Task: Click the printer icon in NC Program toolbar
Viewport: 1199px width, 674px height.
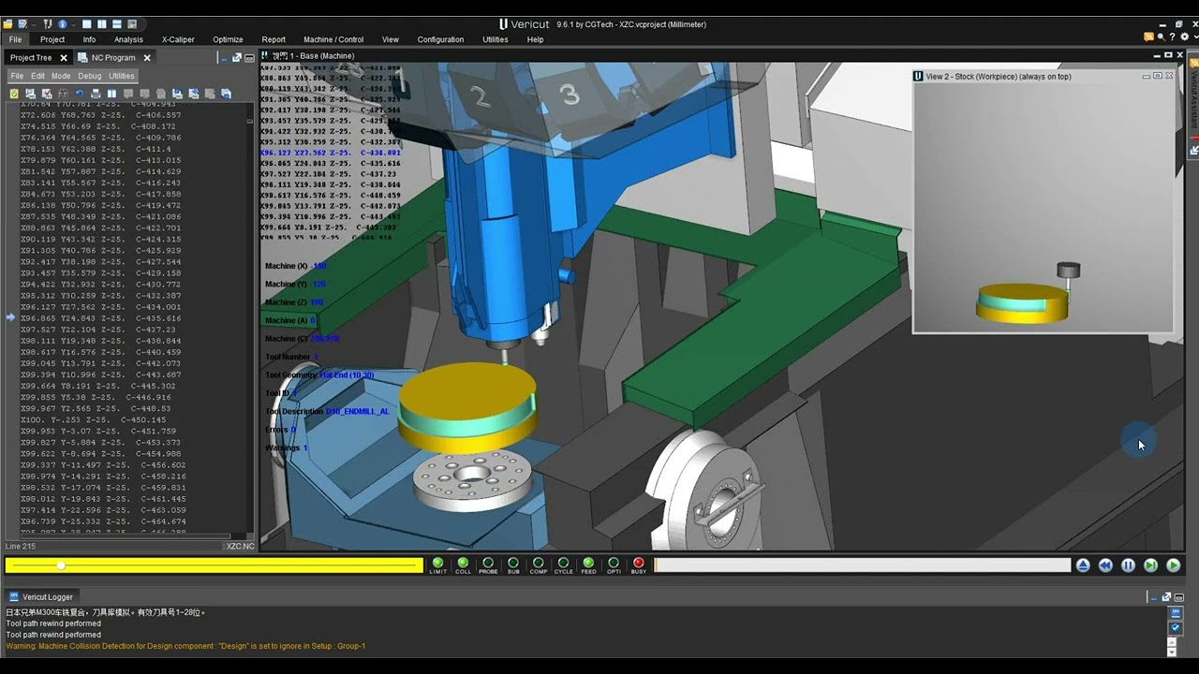Action: (96, 94)
